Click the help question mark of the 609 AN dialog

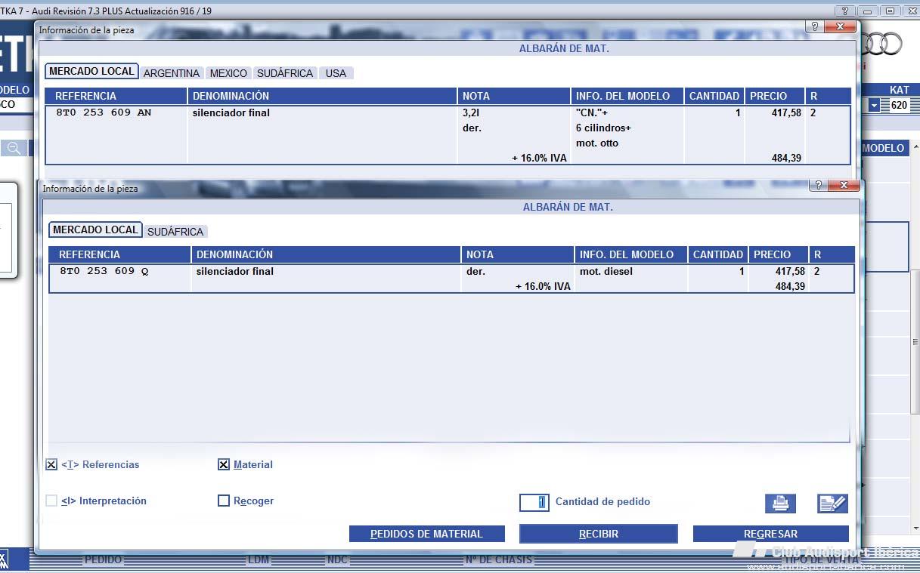click(814, 26)
